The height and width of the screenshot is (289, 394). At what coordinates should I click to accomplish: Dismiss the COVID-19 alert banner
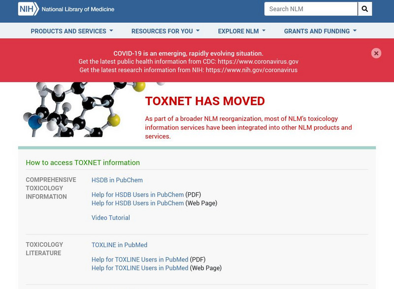pyautogui.click(x=376, y=53)
